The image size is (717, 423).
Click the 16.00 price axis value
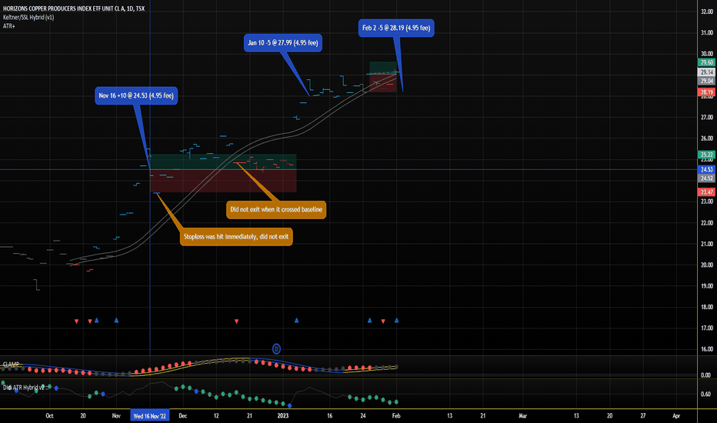pyautogui.click(x=707, y=349)
